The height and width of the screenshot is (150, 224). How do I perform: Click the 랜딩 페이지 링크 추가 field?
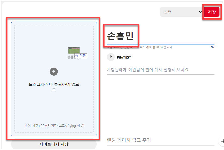pyautogui.click(x=160, y=140)
